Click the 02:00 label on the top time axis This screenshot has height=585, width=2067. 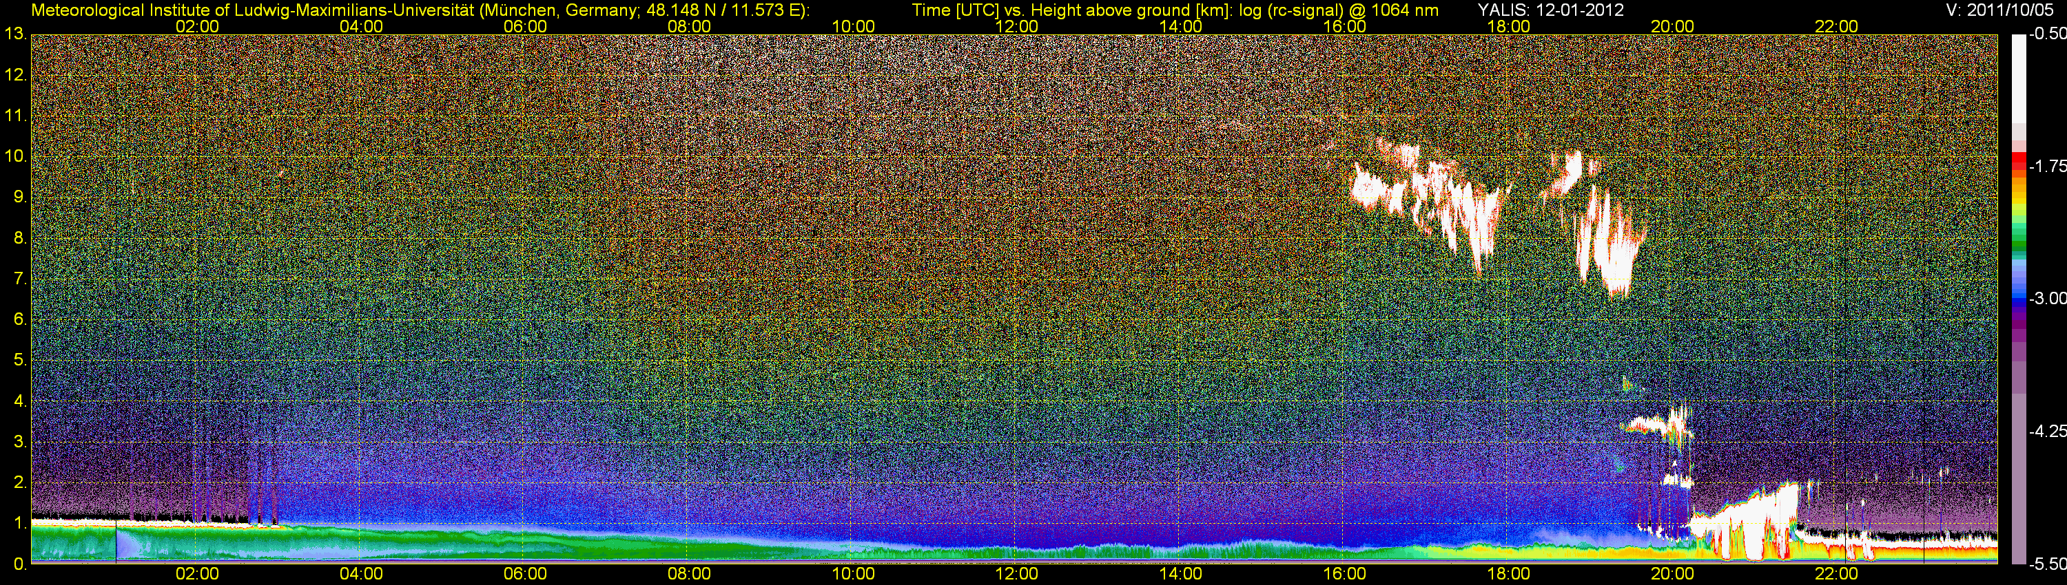[x=197, y=26]
